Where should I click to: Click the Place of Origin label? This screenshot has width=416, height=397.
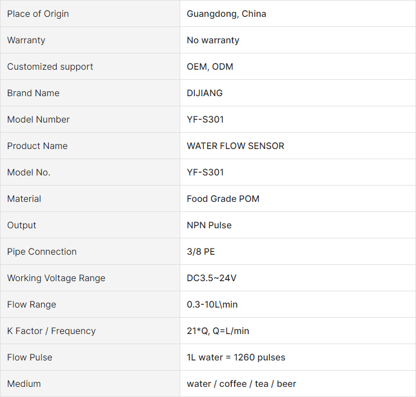point(38,14)
